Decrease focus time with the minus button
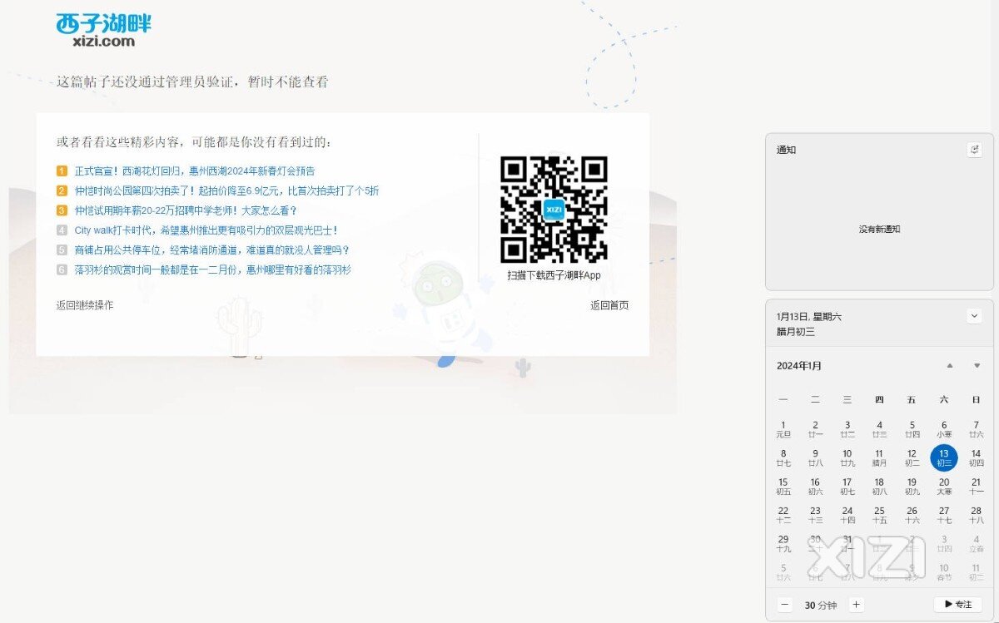This screenshot has height=623, width=999. [785, 605]
